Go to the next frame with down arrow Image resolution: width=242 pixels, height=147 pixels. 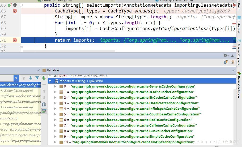coord(31,78)
